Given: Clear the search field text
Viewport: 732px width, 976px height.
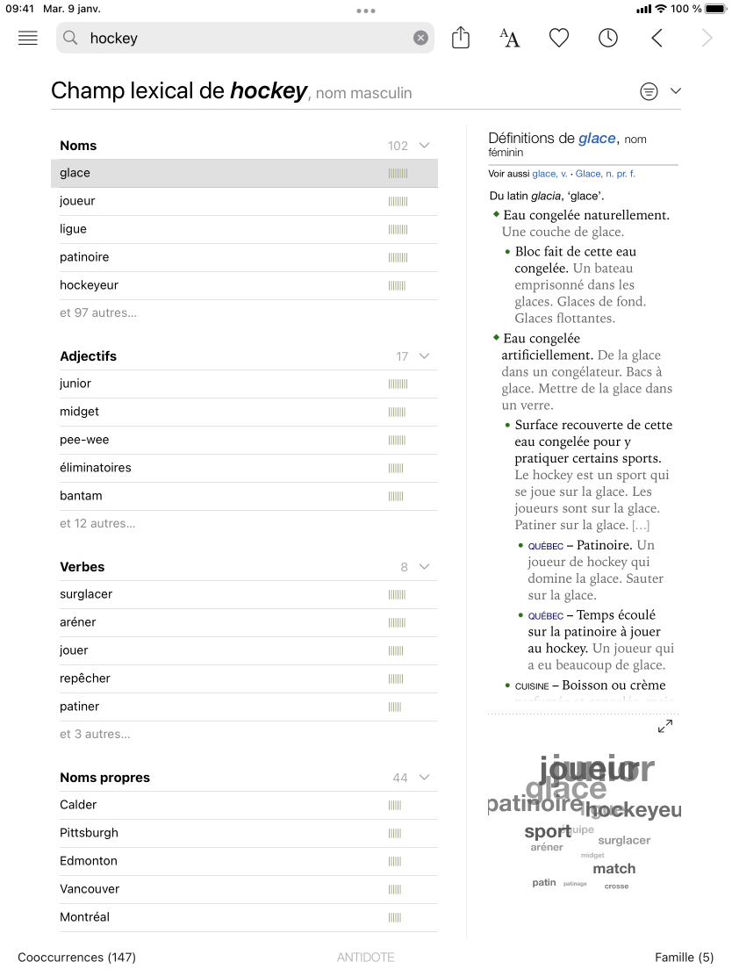Looking at the screenshot, I should pos(420,38).
